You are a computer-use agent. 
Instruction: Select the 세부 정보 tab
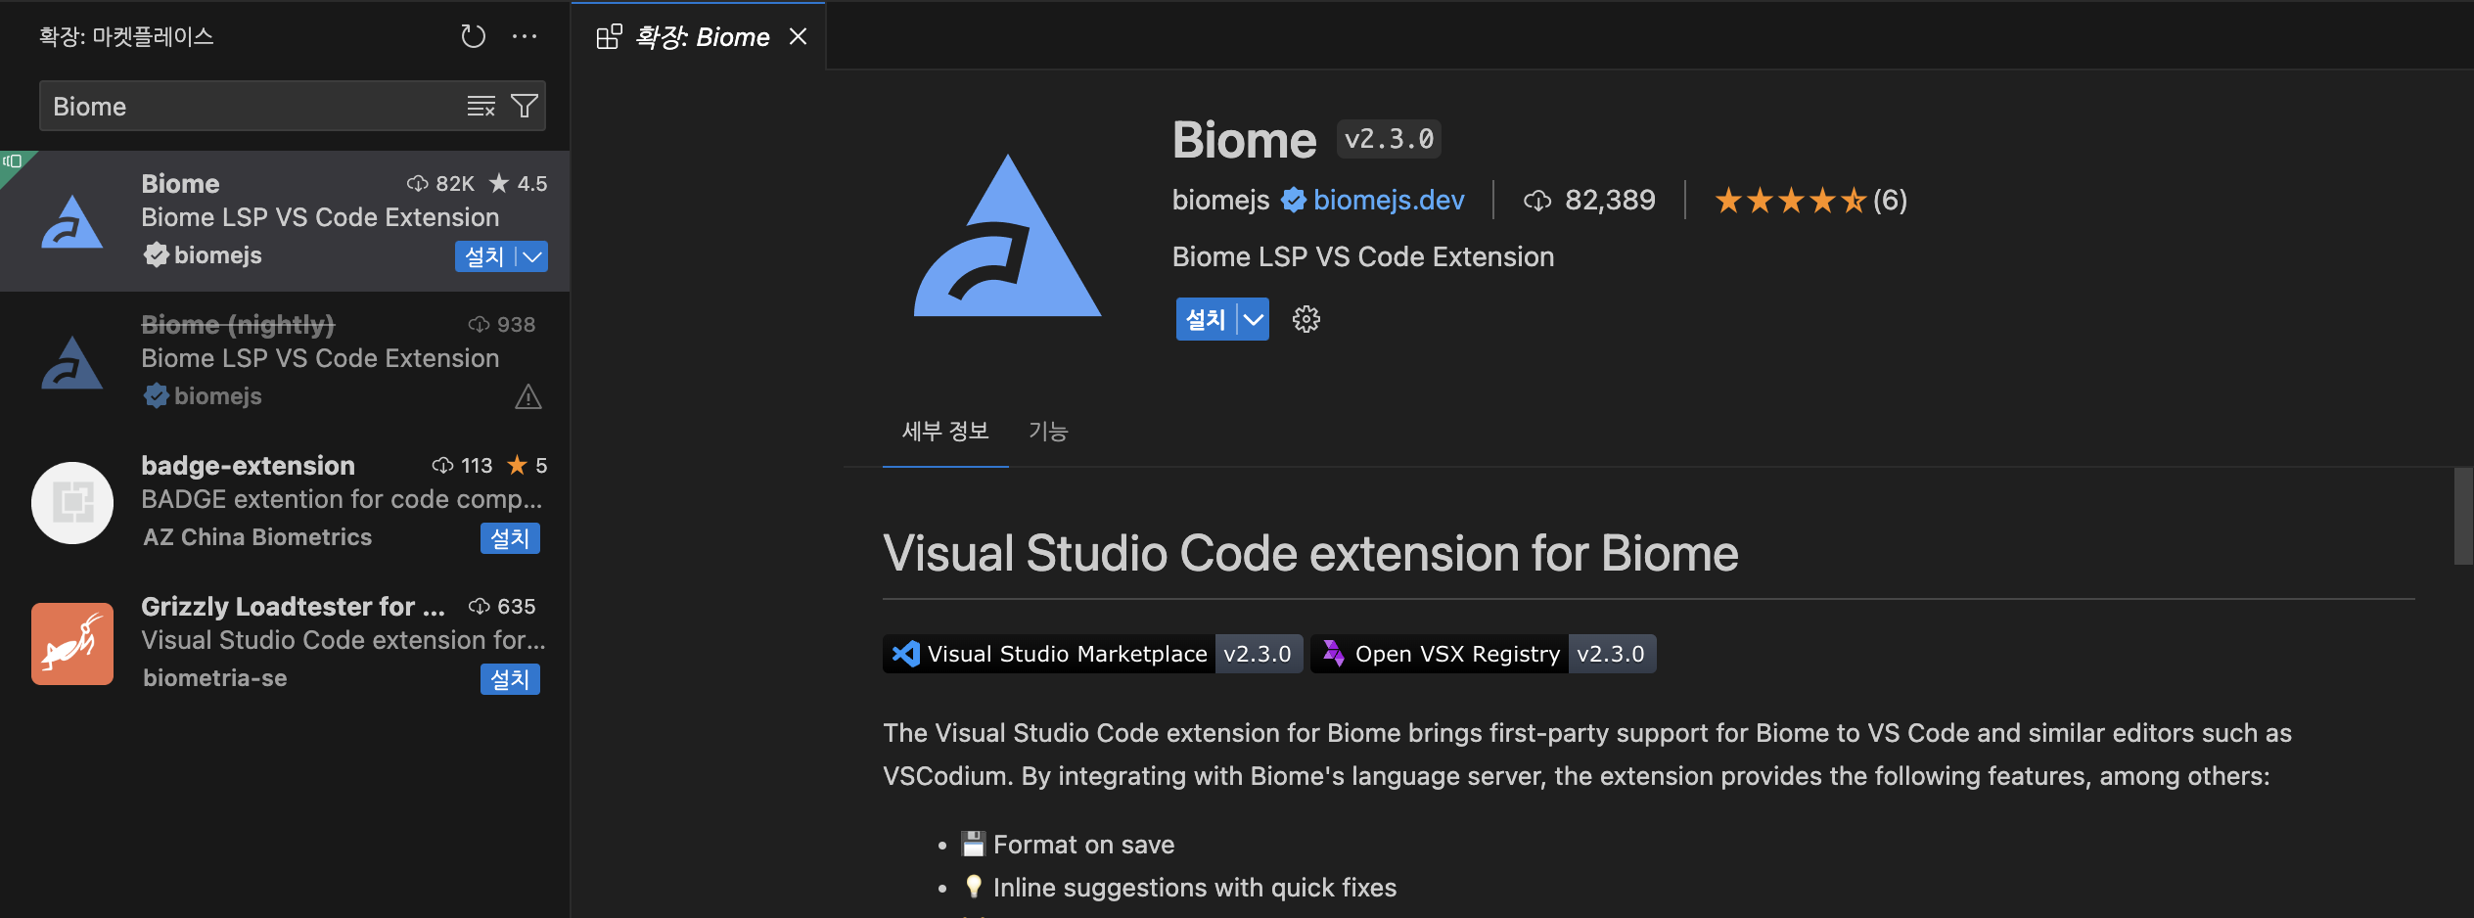coord(945,431)
